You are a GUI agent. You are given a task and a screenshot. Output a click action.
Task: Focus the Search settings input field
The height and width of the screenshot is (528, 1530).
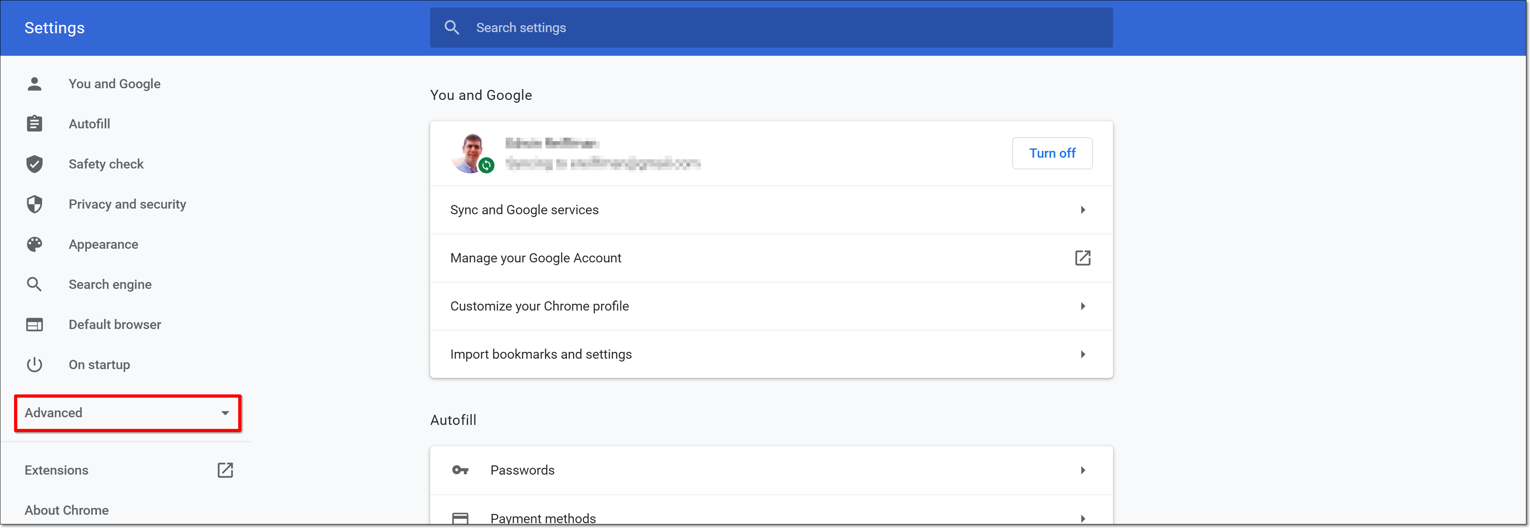coord(771,27)
